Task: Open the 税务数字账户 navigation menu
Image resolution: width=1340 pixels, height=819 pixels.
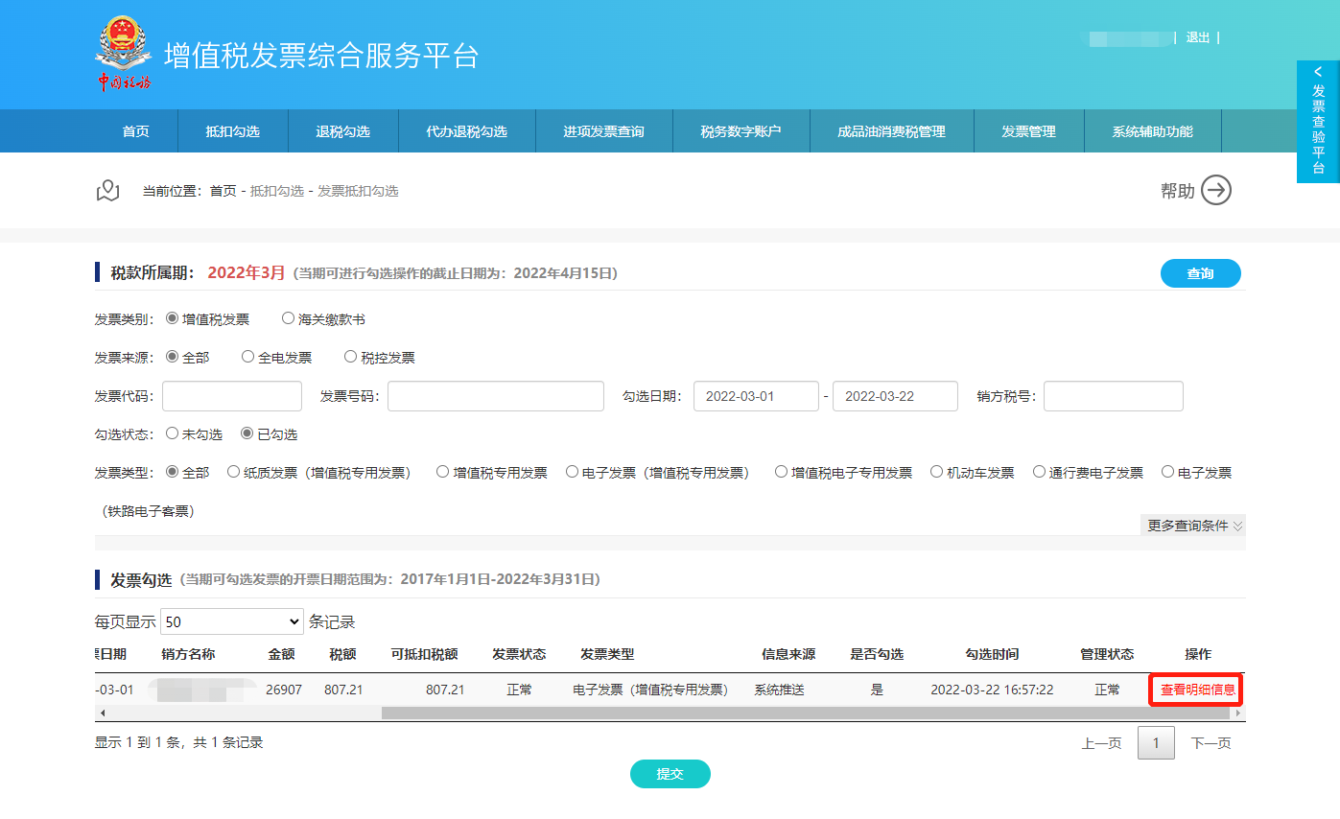Action: click(x=741, y=131)
